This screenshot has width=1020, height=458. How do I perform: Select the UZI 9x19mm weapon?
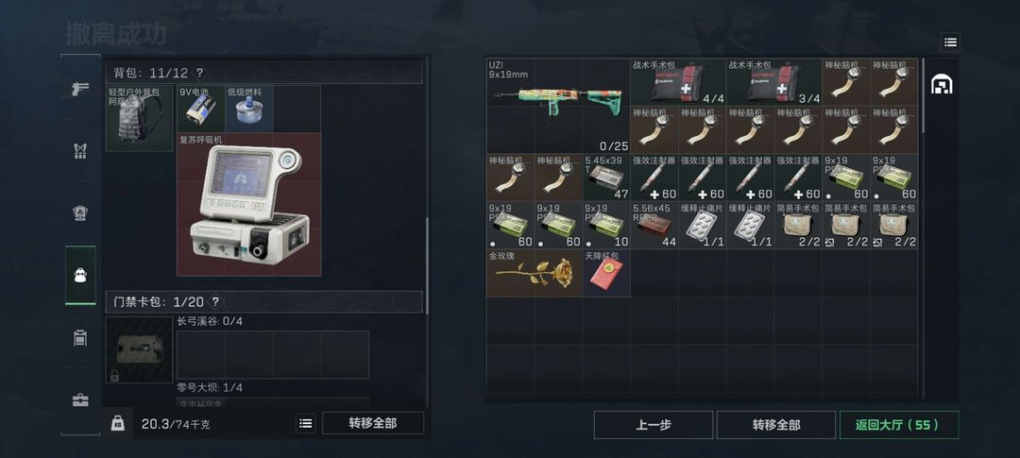tap(558, 106)
